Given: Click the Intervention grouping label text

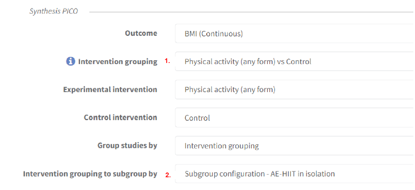Looking at the screenshot, I should [117, 61].
